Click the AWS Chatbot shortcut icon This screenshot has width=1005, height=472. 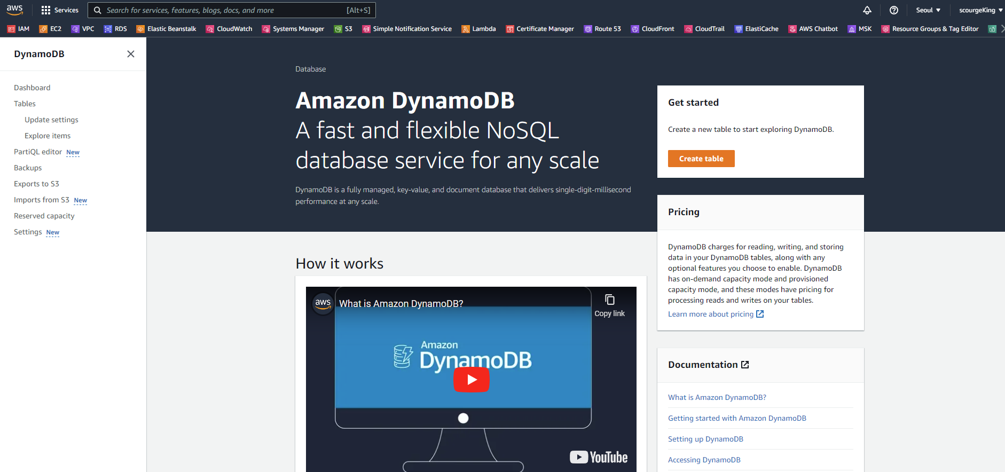[x=792, y=29]
